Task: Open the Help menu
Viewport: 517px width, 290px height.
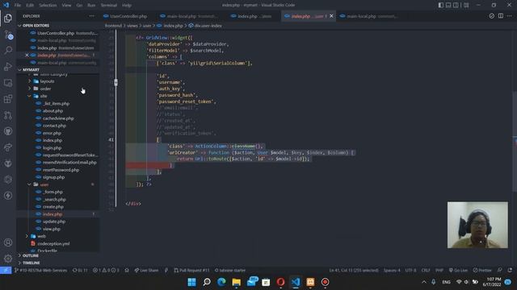Action: pos(127,6)
